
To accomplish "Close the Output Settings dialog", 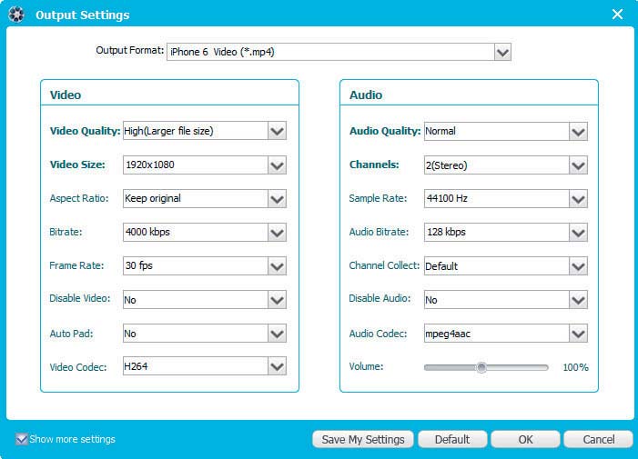I will tap(617, 15).
